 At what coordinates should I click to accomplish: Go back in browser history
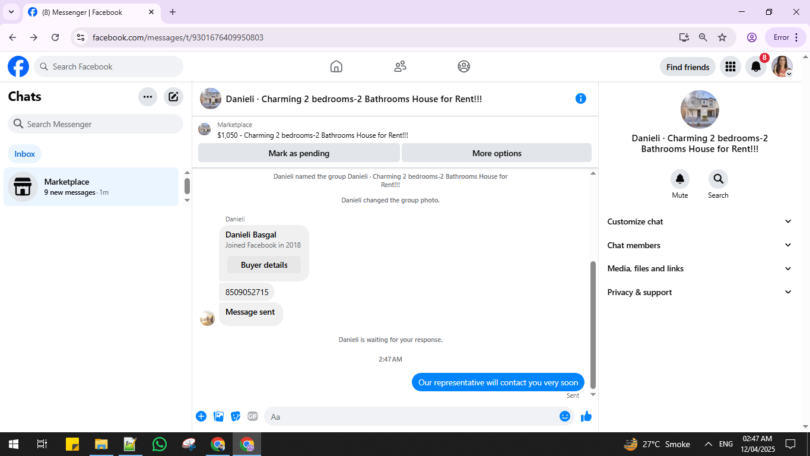coord(13,37)
